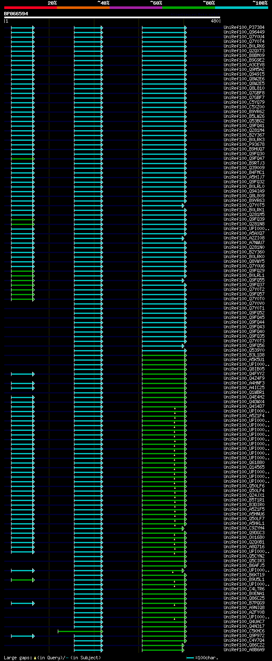Open hit UniRef100_P37384

tap(244, 27)
